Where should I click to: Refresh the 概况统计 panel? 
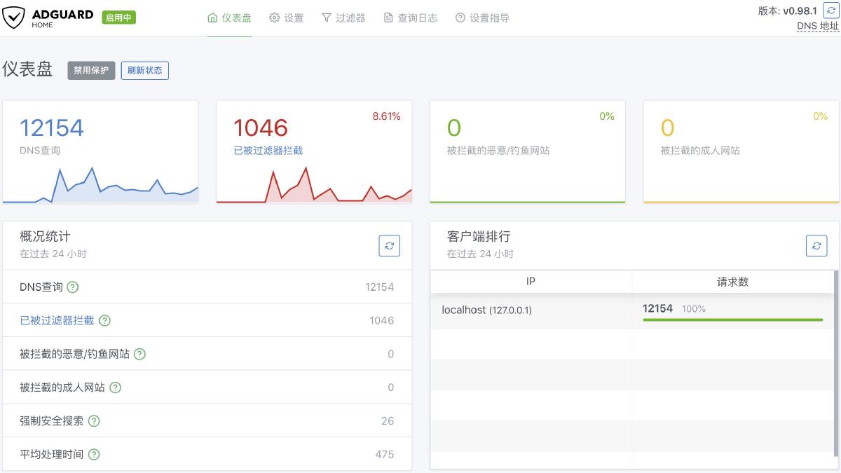[390, 245]
